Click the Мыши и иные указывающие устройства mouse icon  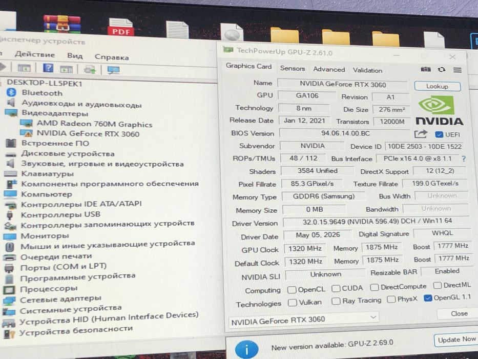pos(9,247)
